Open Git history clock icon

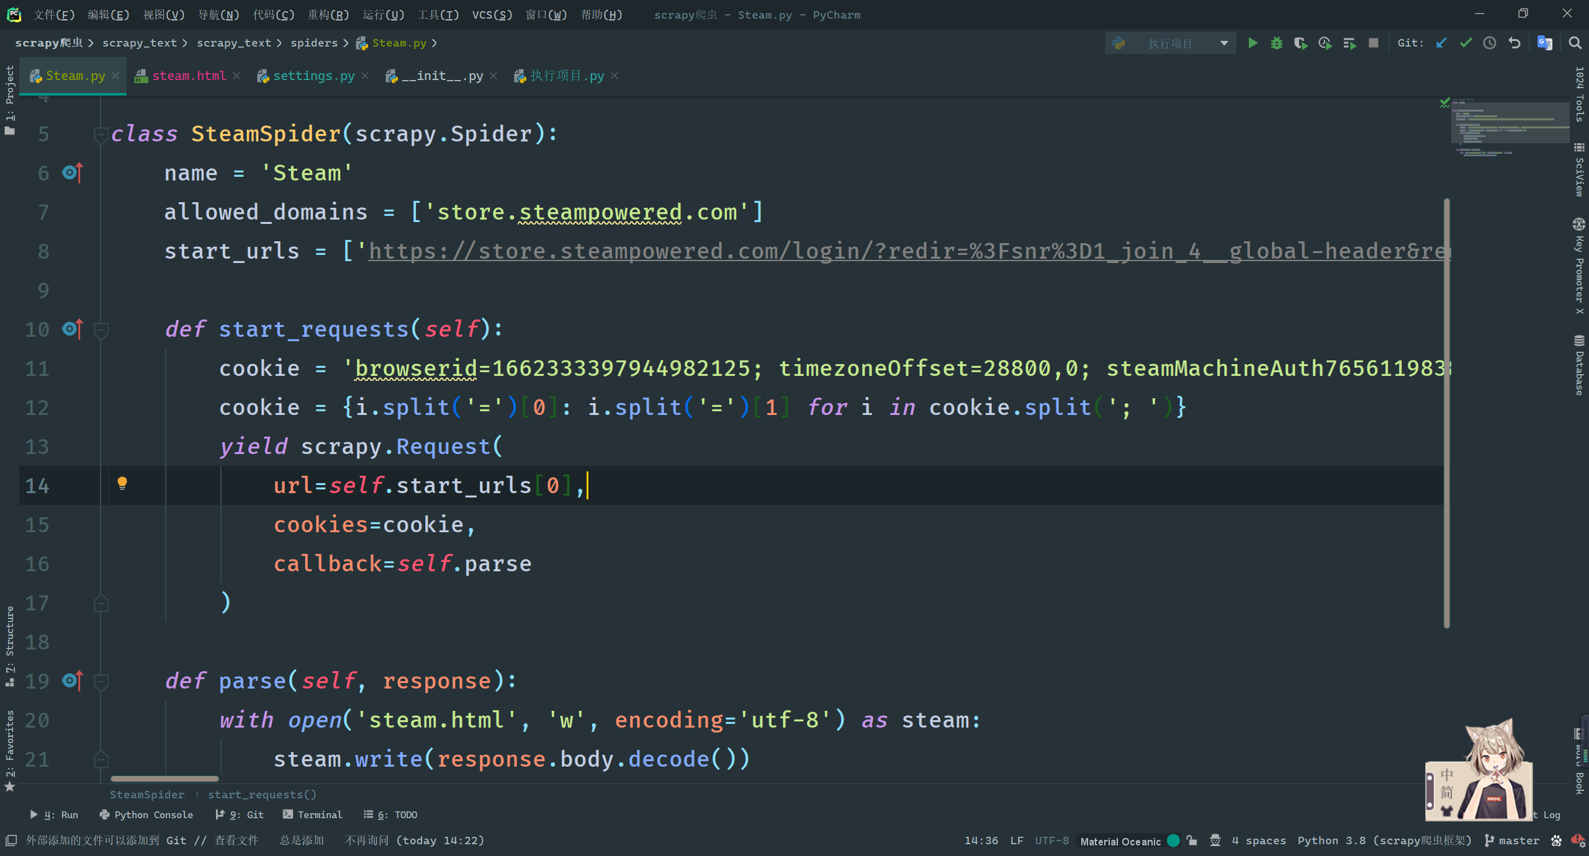tap(1490, 43)
